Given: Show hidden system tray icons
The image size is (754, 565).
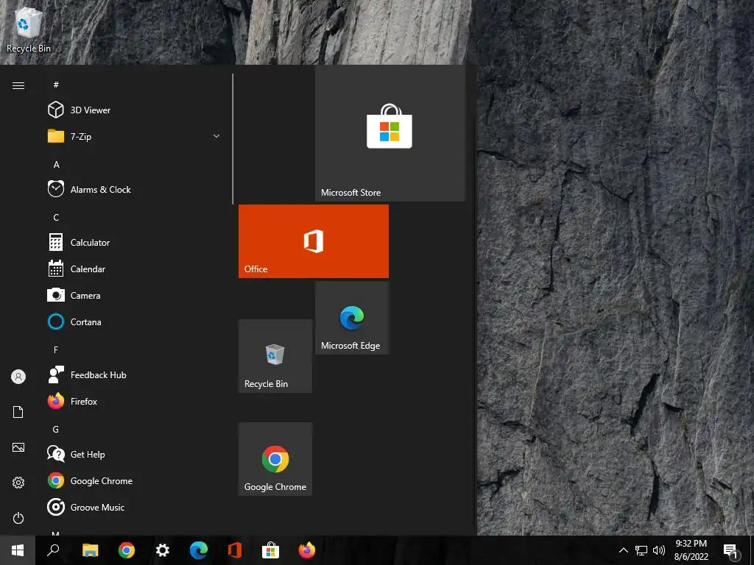Looking at the screenshot, I should point(623,550).
